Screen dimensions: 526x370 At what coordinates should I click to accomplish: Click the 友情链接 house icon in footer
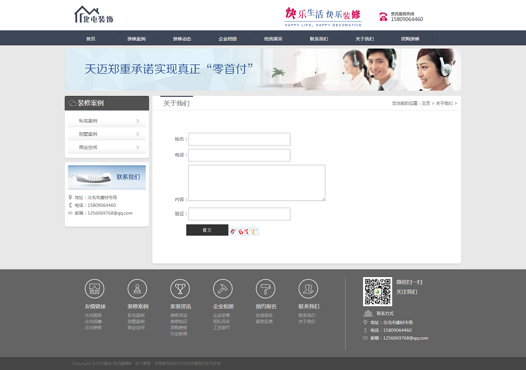[x=95, y=289]
